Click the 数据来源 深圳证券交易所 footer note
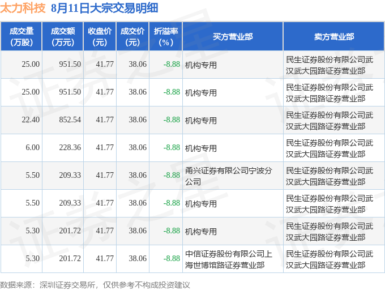The width and height of the screenshot is (385, 290). tap(95, 285)
